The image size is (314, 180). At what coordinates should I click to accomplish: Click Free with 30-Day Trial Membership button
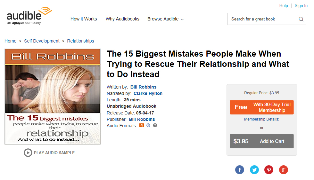point(261,107)
